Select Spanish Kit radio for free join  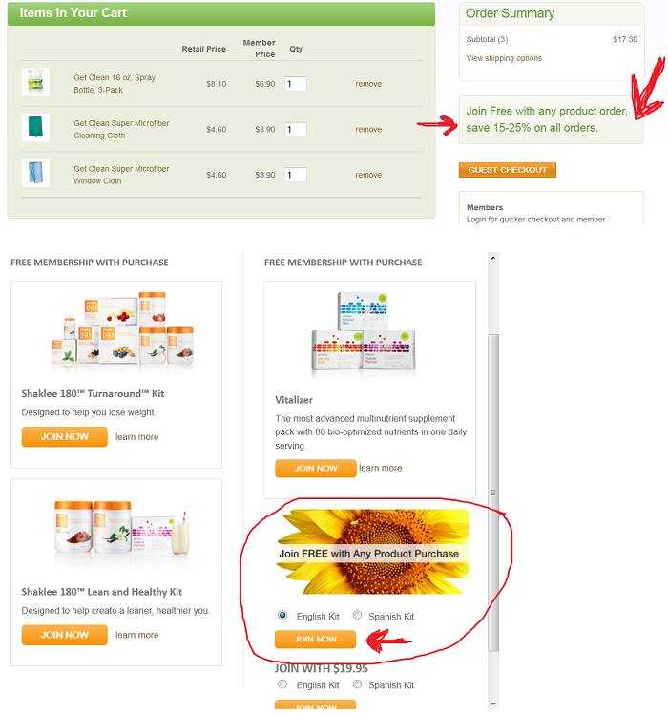pos(358,615)
